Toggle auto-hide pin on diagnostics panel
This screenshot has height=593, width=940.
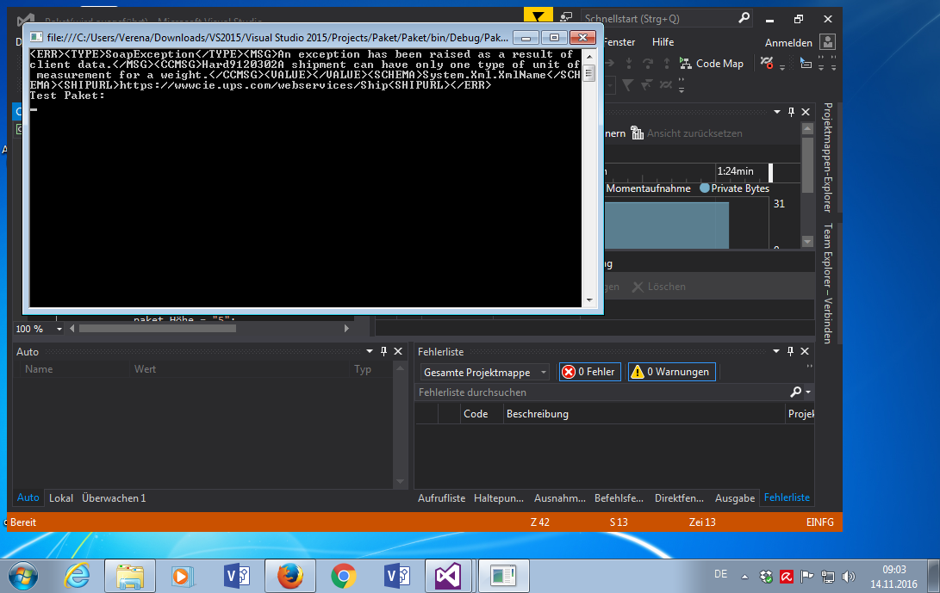(x=791, y=112)
